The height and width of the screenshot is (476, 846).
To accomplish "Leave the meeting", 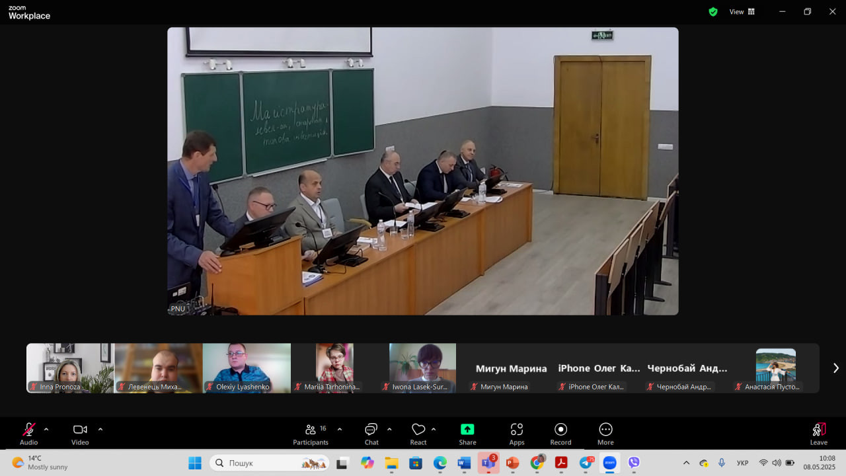I will (818, 434).
